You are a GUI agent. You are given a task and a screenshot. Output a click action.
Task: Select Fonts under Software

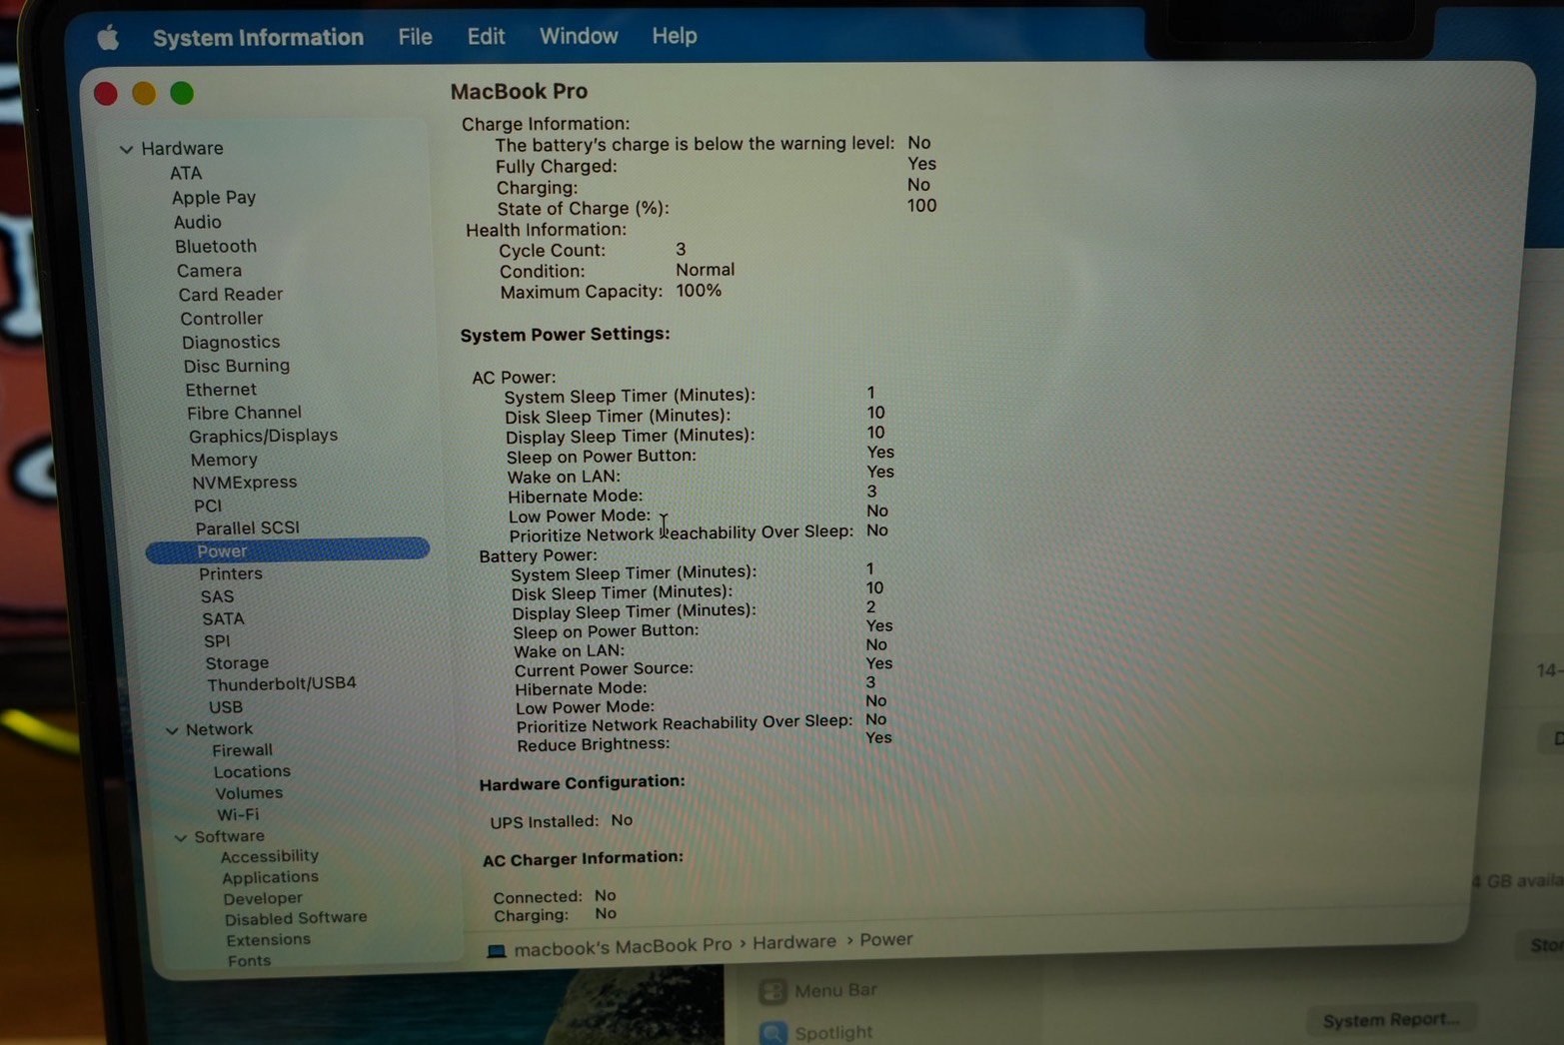tap(249, 961)
